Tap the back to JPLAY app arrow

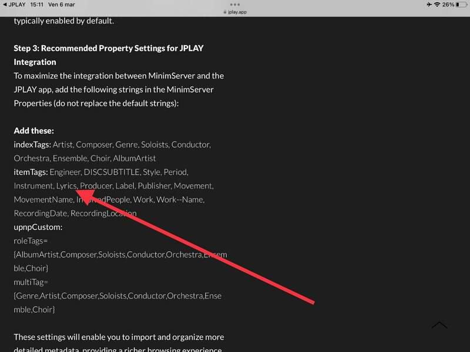click(x=14, y=5)
